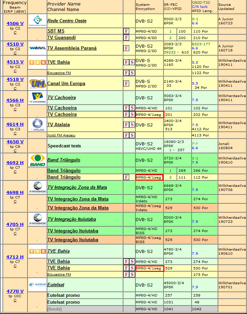The width and height of the screenshot is (247, 314).
Task: Click the TVE logo beside 4712 H
Action: 37,251
